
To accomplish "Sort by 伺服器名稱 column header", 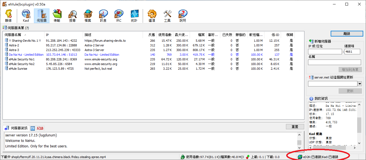I will coord(23,35).
